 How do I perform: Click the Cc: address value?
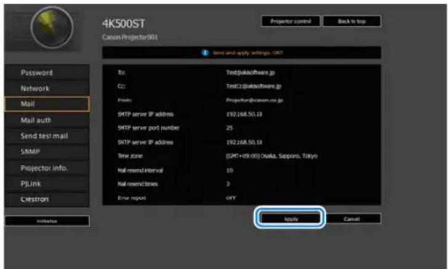[254, 86]
